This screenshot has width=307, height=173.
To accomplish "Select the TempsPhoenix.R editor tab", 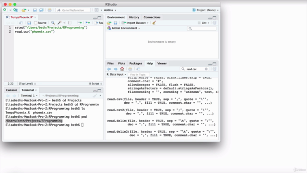I will tap(22, 17).
